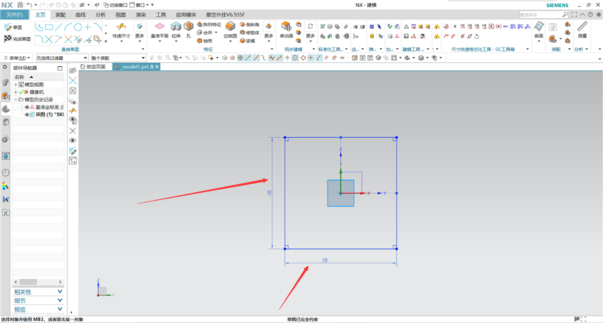Toggle the Camera (摄像机) green checkmark
This screenshot has height=323, width=603.
pyautogui.click(x=21, y=92)
